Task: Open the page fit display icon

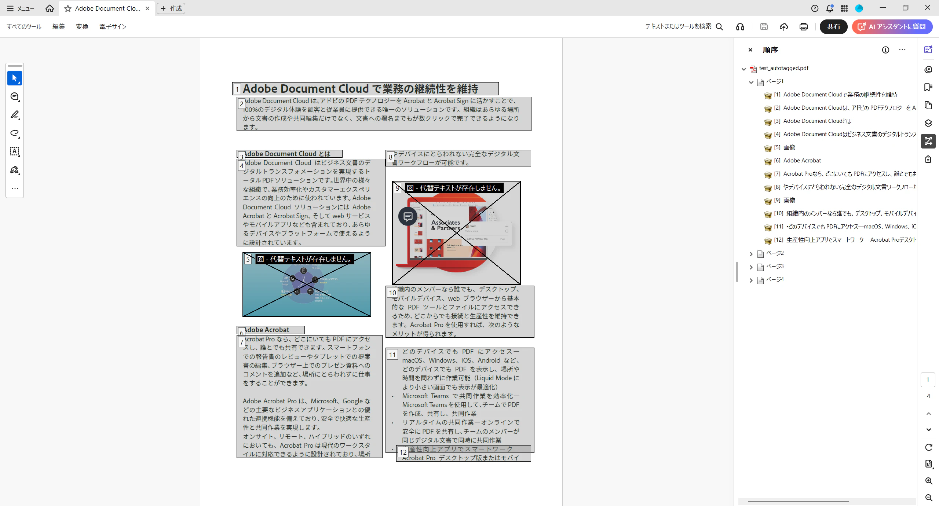Action: point(928,464)
